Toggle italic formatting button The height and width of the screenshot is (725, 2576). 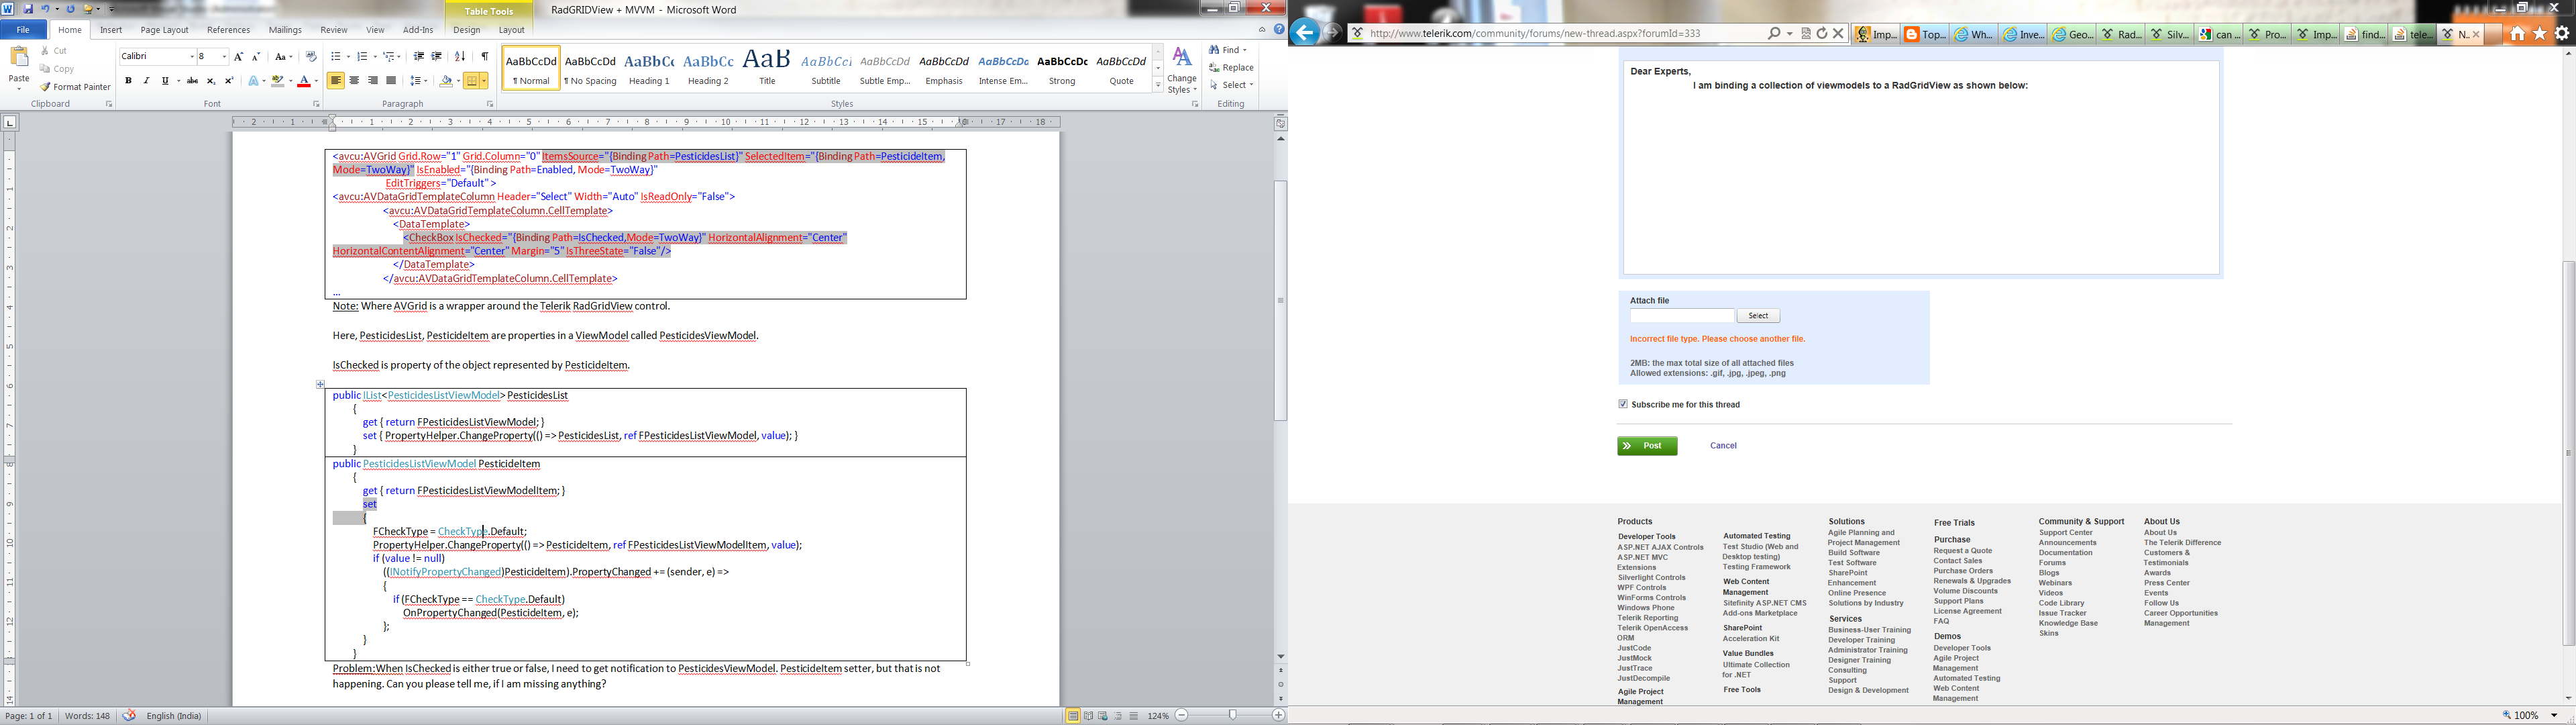tap(146, 81)
